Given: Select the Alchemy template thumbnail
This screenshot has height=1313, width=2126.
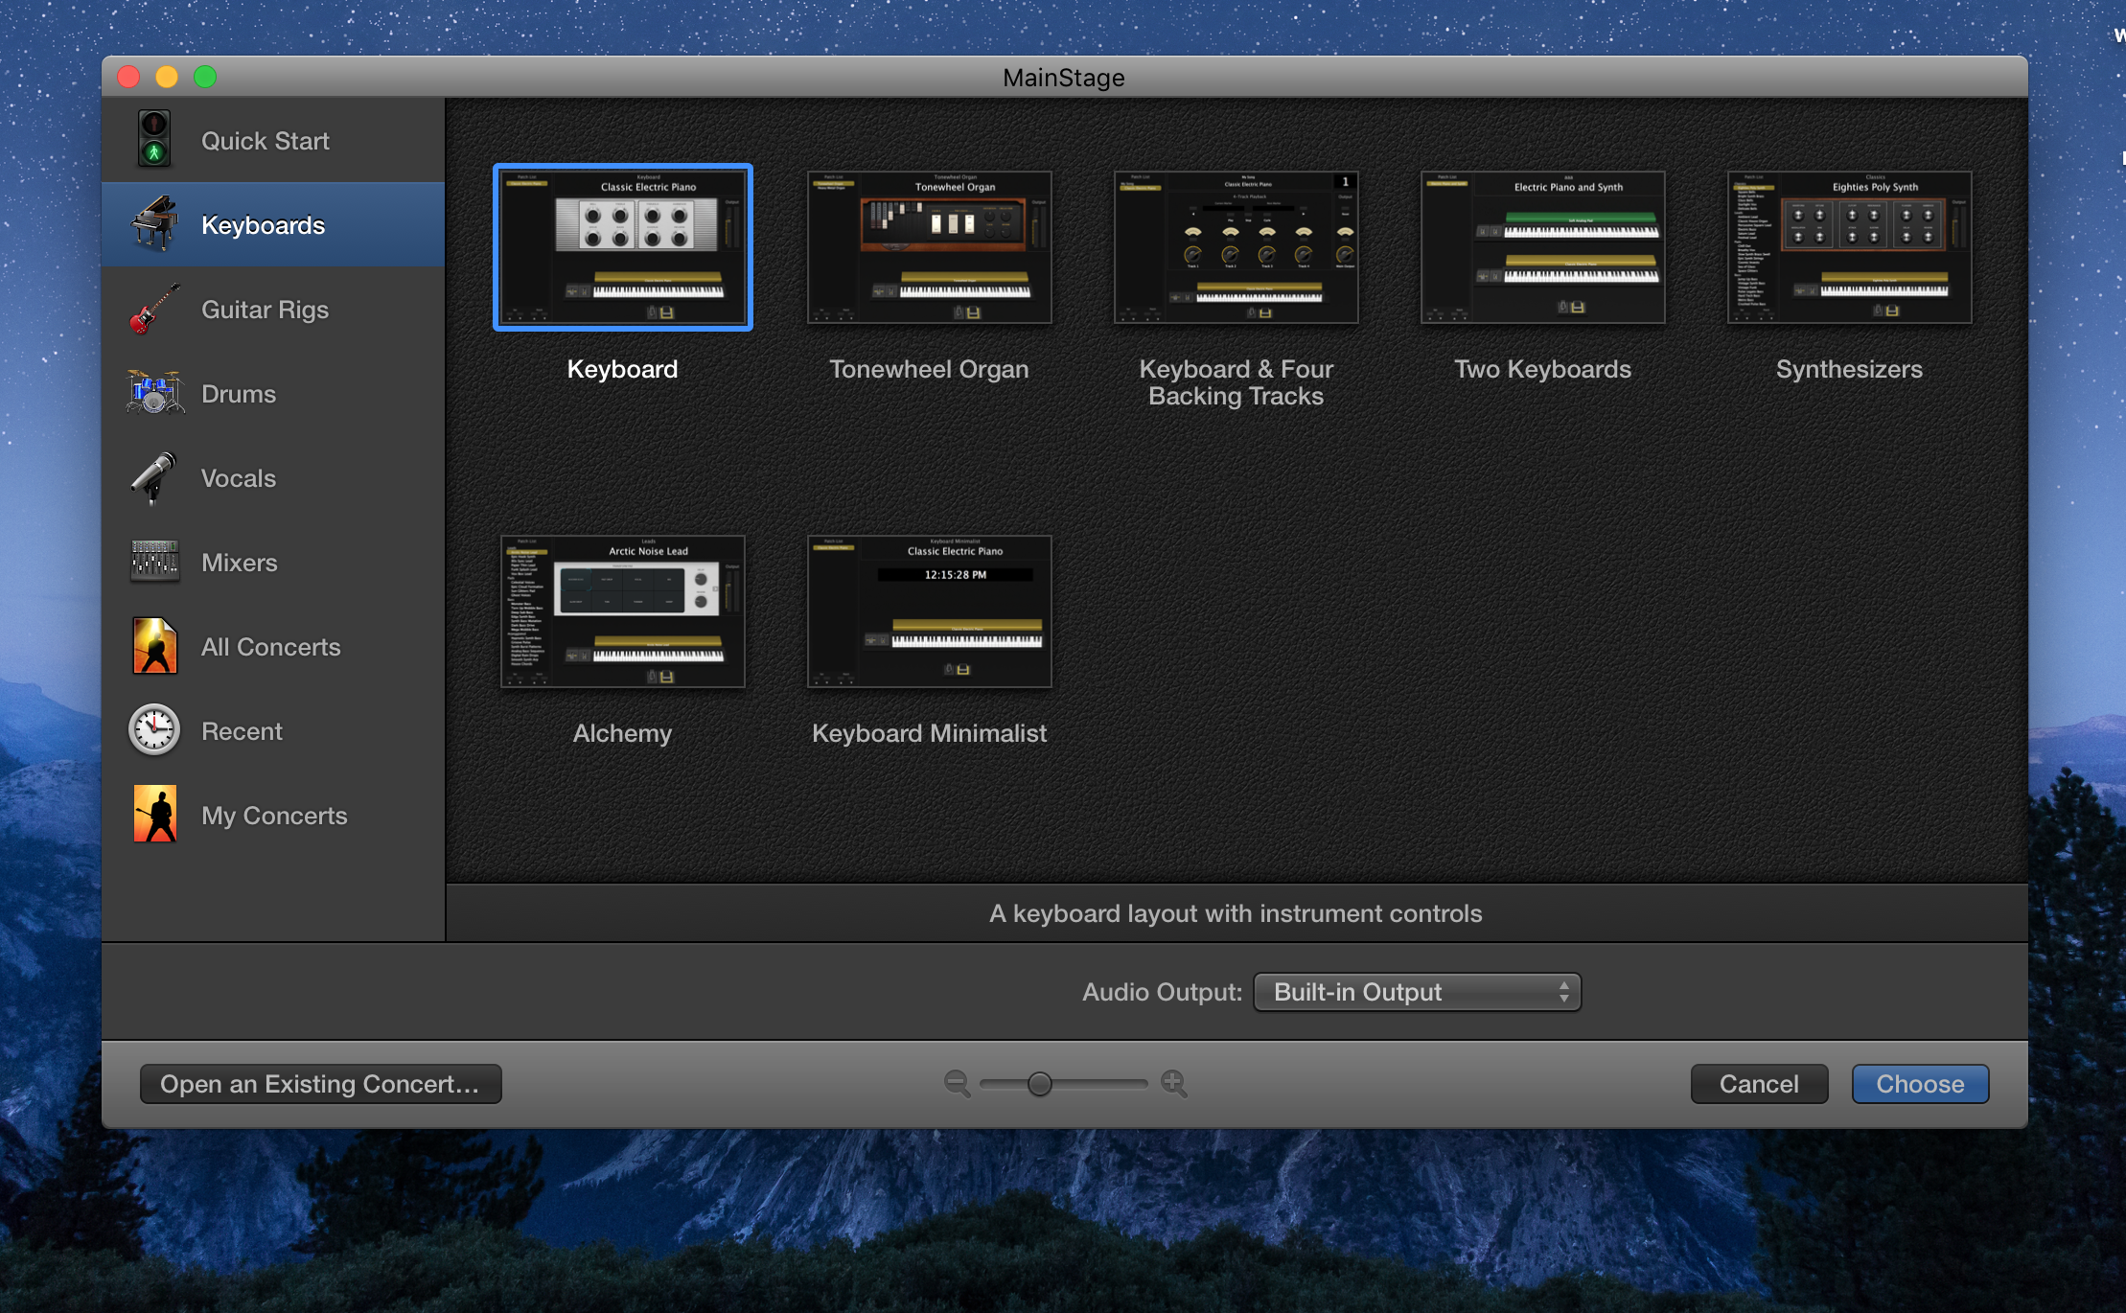Looking at the screenshot, I should click(623, 611).
